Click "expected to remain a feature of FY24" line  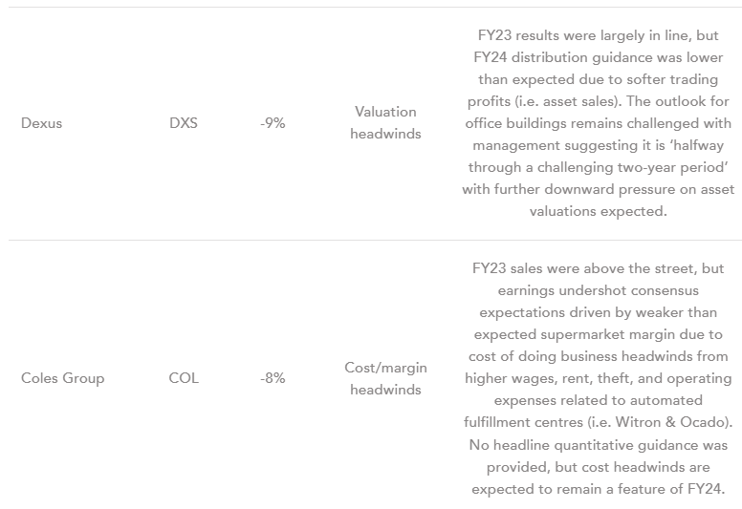point(599,488)
